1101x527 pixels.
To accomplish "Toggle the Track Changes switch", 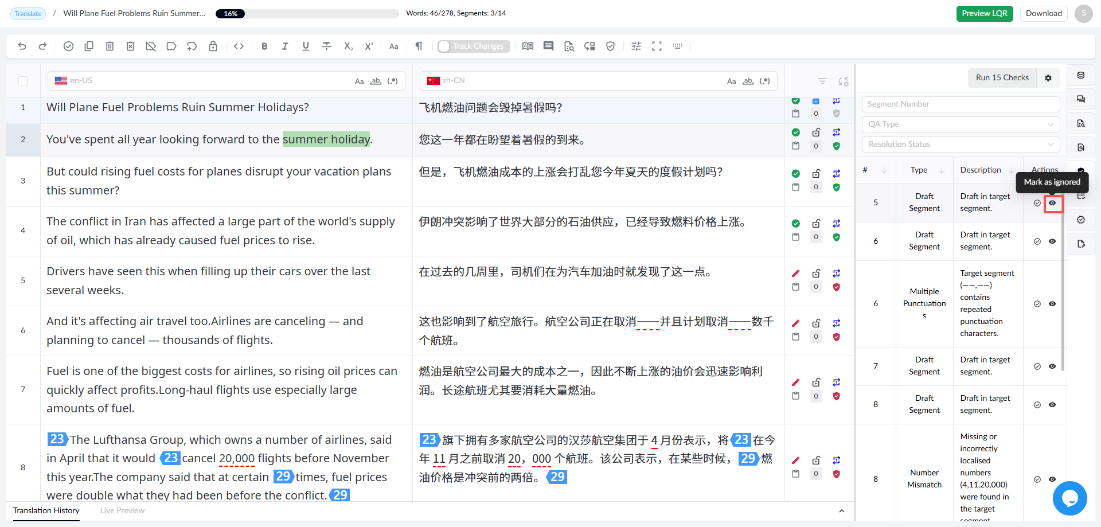I will [473, 46].
